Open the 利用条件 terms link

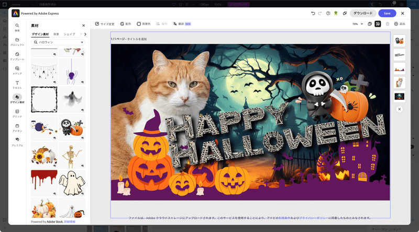(284, 218)
